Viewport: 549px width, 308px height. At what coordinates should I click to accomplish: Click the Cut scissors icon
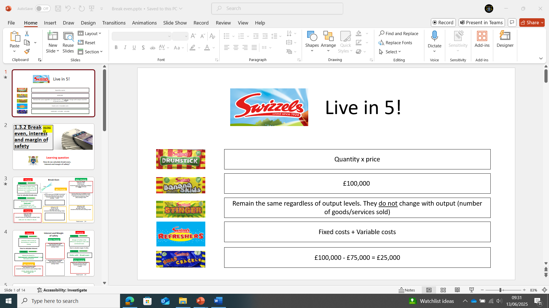tap(27, 34)
